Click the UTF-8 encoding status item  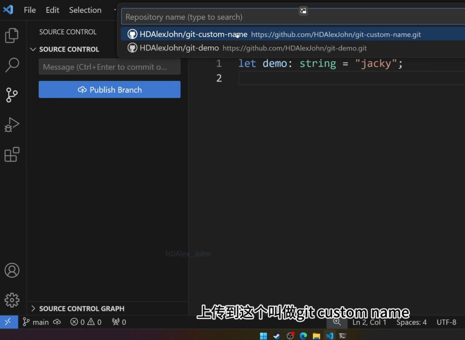(446, 322)
